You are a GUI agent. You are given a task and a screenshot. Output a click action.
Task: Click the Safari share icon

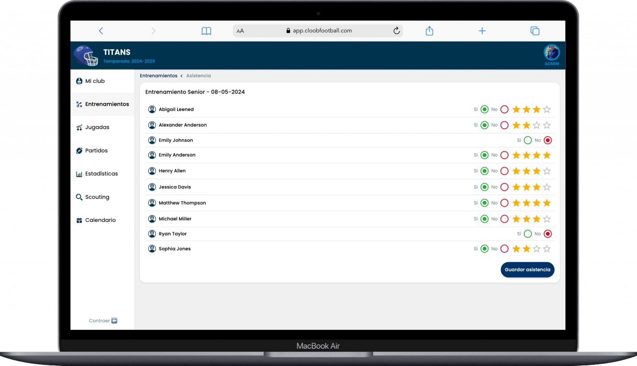coord(429,31)
